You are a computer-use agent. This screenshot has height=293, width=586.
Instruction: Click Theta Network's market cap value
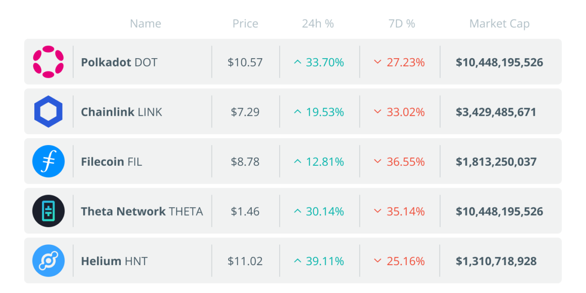pos(499,211)
